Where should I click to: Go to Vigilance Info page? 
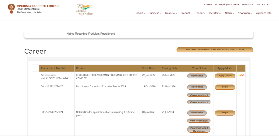click(x=263, y=13)
